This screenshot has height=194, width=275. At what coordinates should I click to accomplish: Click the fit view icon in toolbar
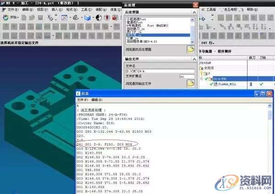(x=65, y=17)
